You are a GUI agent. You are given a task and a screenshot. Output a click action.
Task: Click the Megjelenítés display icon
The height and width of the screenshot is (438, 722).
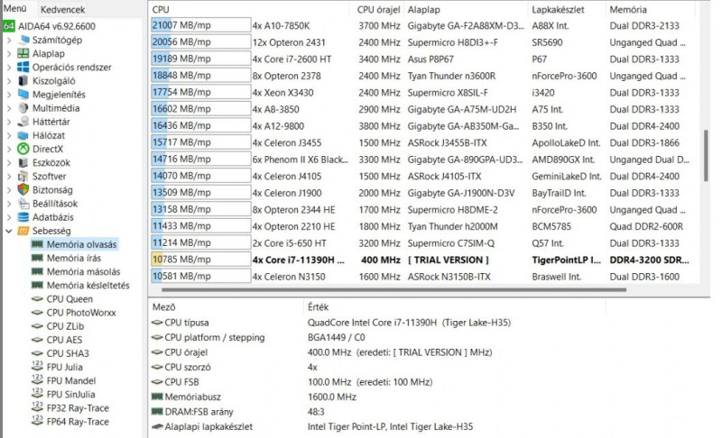[23, 95]
